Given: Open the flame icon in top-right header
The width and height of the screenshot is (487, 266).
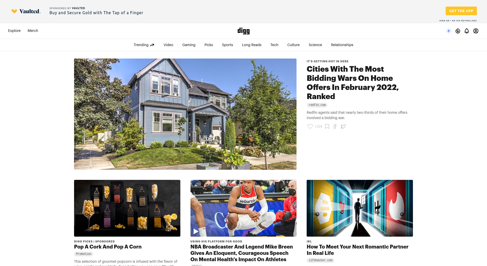Looking at the screenshot, I should [458, 31].
